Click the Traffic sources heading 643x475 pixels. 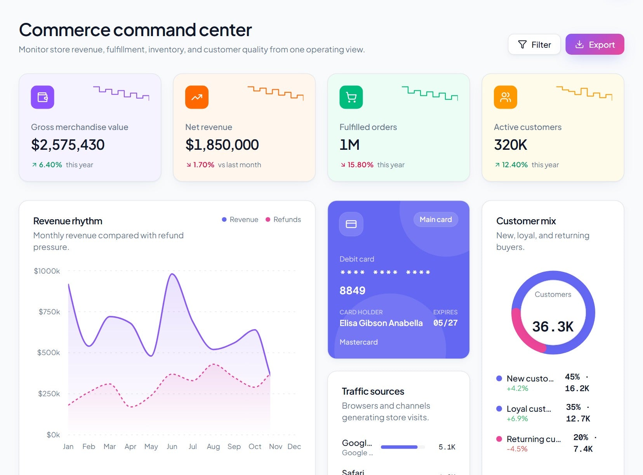373,391
